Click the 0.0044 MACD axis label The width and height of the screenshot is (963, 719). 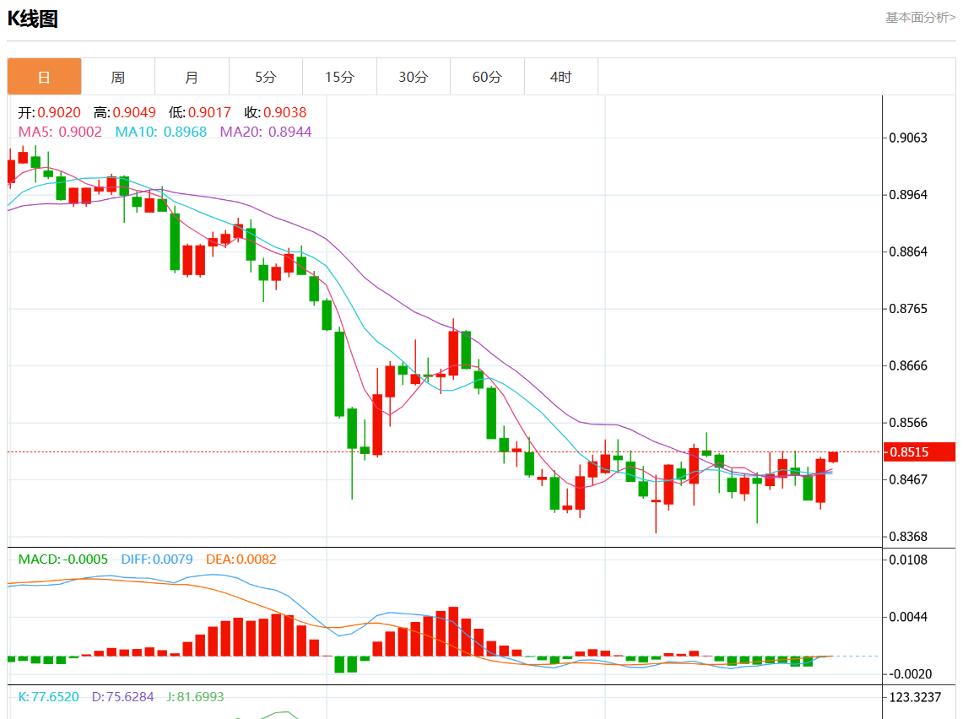coord(908,617)
